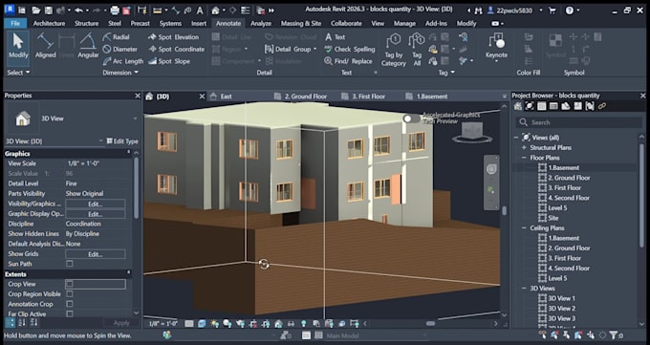The image size is (650, 345).
Task: Start the Tag by Category tool
Action: pos(394,50)
